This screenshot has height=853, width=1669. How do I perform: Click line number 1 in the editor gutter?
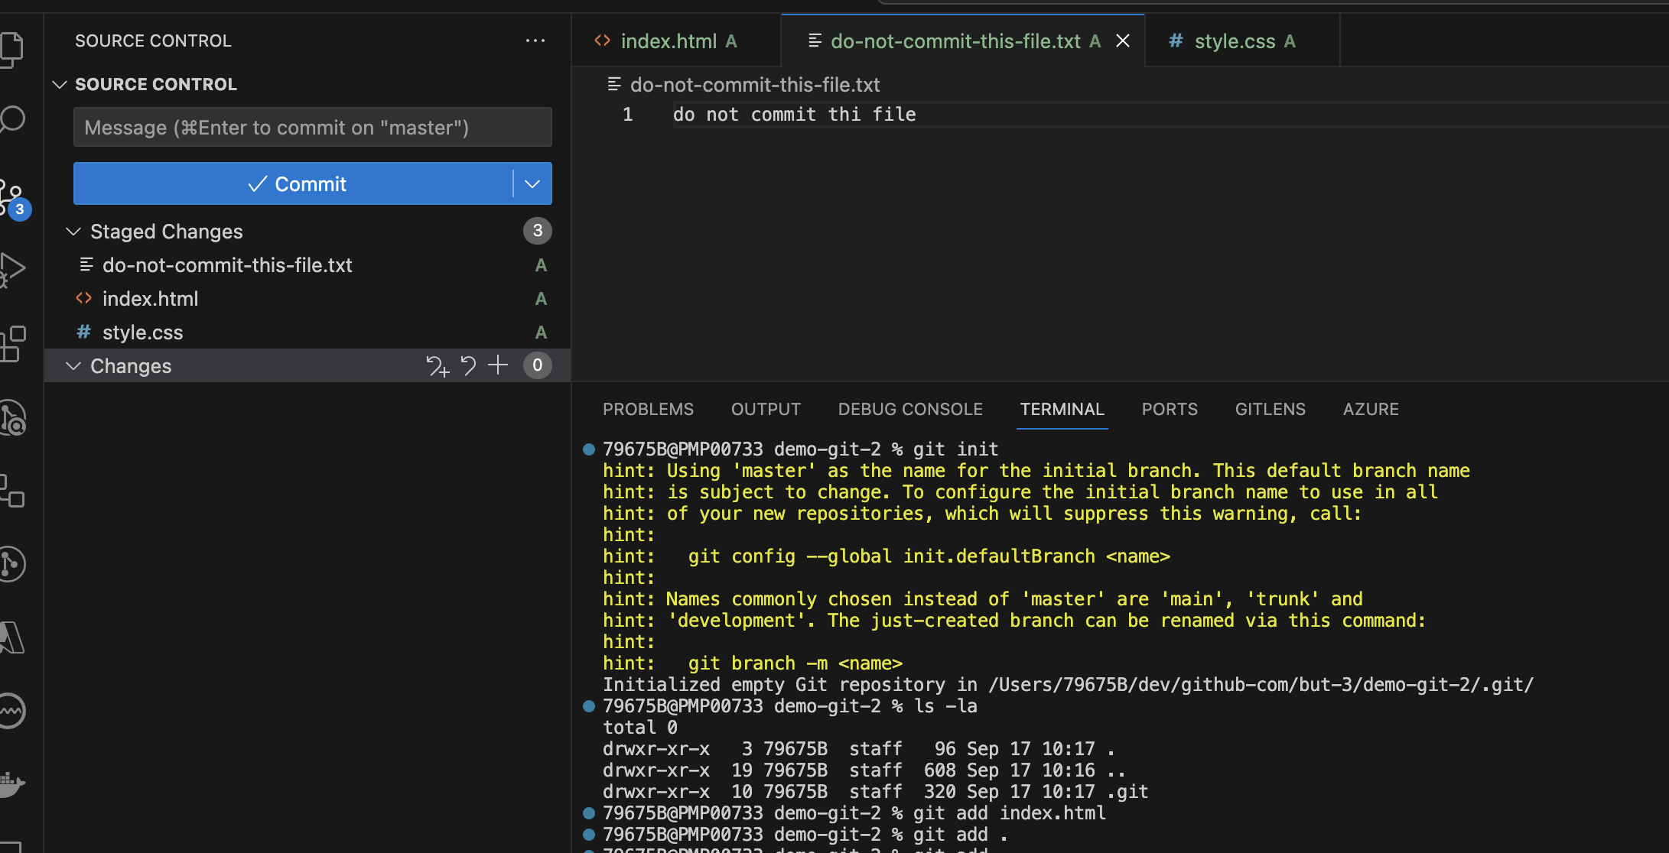[627, 115]
